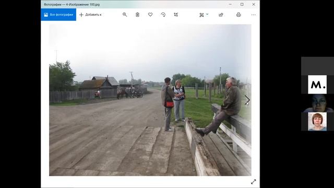The width and height of the screenshot is (334, 188).
Task: Minimize the Photos window
Action: pos(230,4)
